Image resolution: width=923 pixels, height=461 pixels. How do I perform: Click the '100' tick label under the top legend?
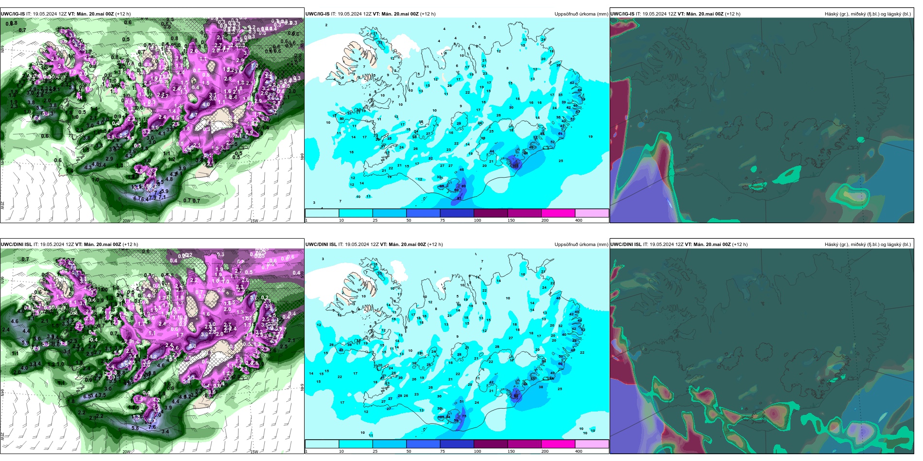[478, 220]
